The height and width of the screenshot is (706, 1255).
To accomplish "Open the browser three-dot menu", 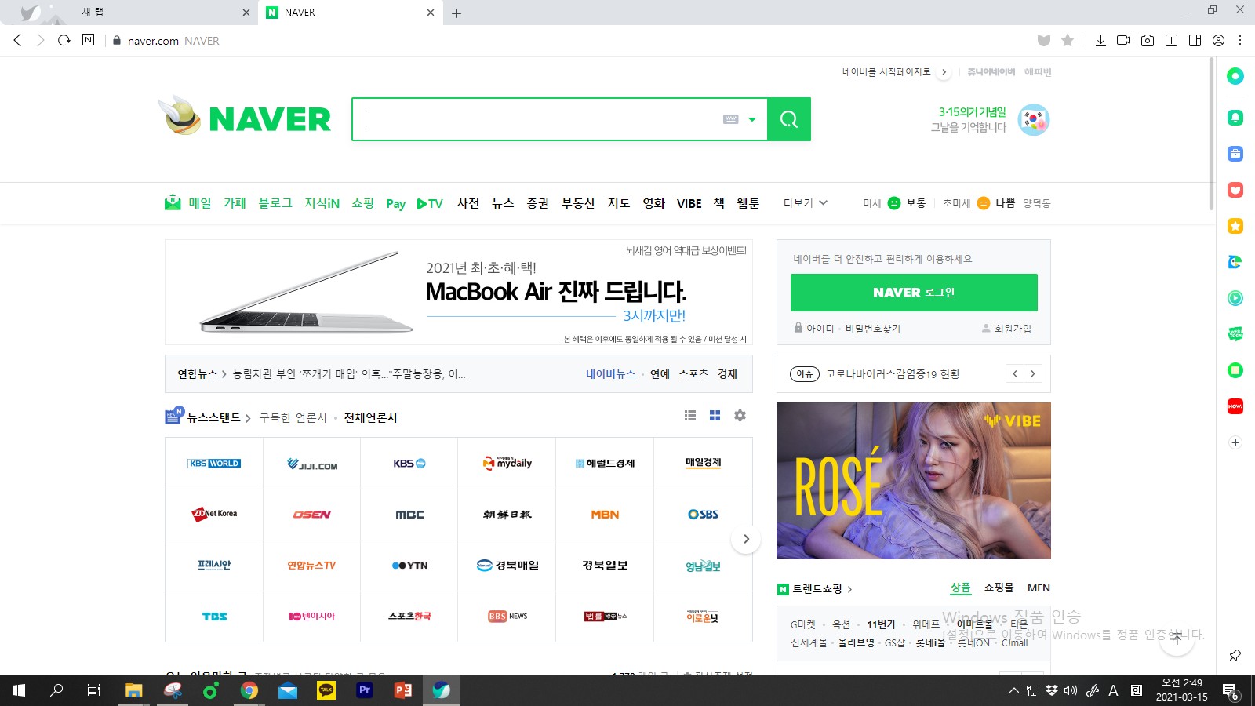I will [1240, 40].
